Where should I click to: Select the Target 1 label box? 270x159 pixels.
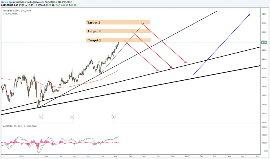[x=118, y=40]
